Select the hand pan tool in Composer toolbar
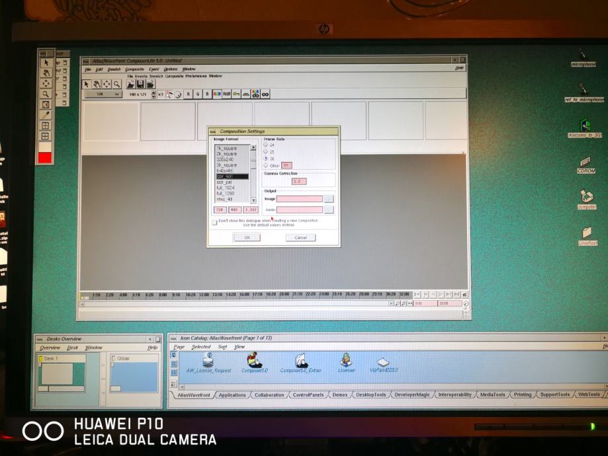The width and height of the screenshot is (608, 456). pyautogui.click(x=97, y=84)
